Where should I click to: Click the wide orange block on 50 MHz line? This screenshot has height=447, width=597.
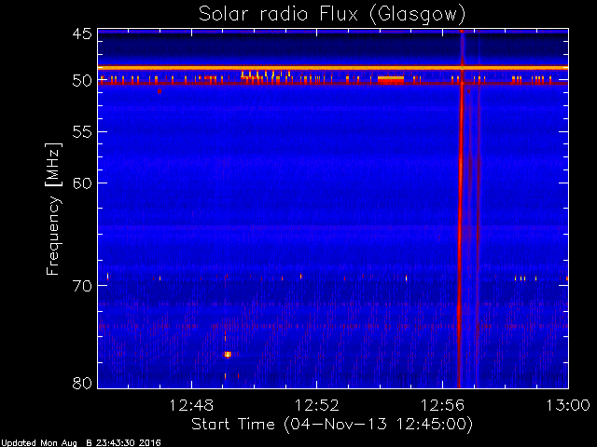tap(391, 79)
